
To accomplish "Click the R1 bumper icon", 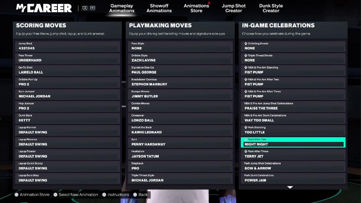I will click(x=92, y=8).
